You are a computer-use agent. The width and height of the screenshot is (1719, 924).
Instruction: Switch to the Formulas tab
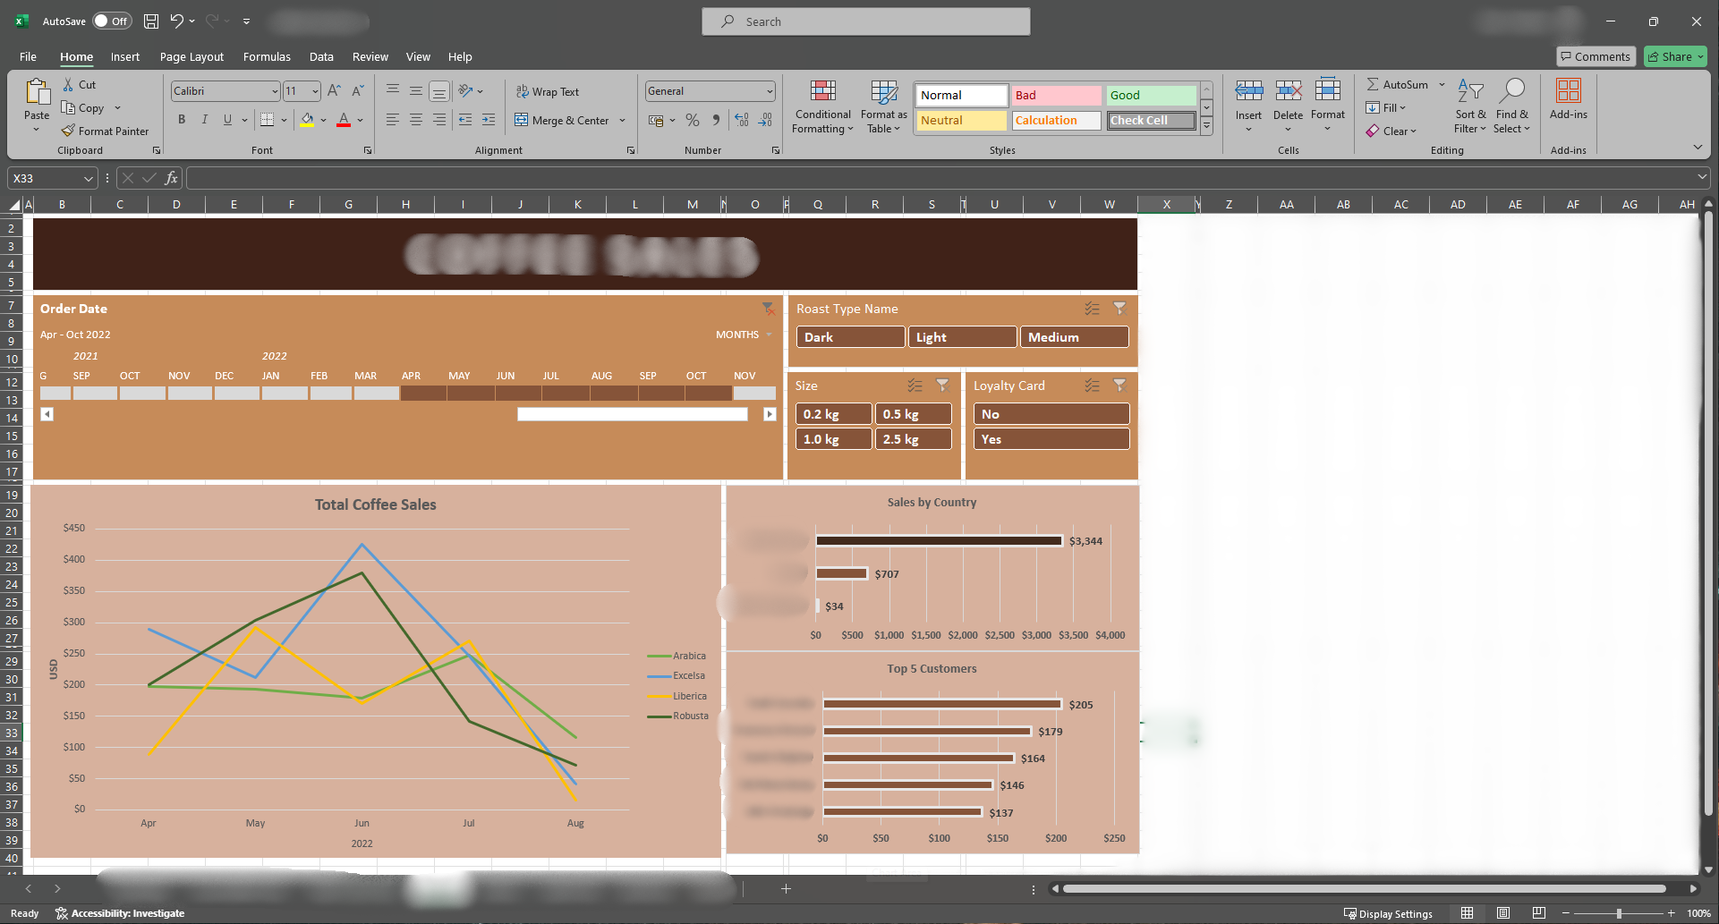pyautogui.click(x=267, y=56)
